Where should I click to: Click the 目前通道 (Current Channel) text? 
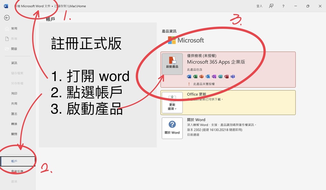[193, 135]
